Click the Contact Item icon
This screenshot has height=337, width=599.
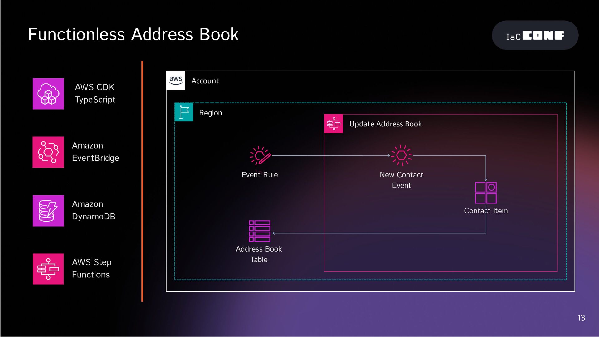coord(486,193)
